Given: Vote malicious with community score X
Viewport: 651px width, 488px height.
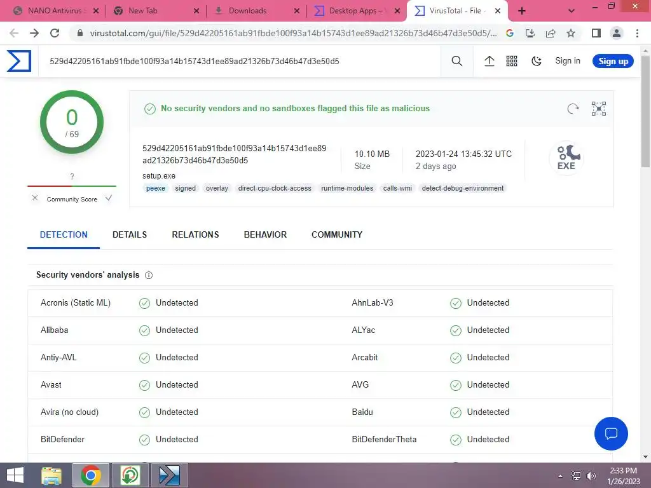Looking at the screenshot, I should [x=35, y=198].
